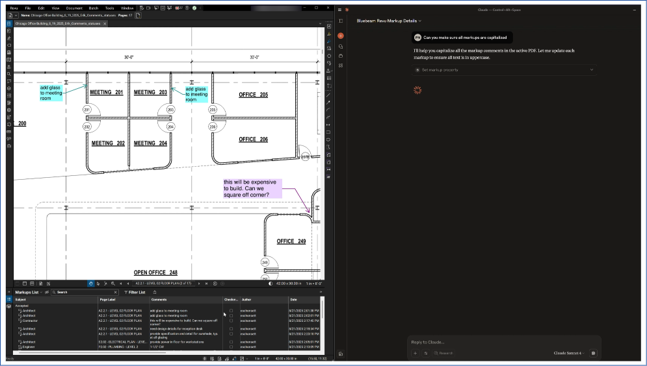Collapse the Accepted status group
The width and height of the screenshot is (647, 366).
[x=22, y=306]
